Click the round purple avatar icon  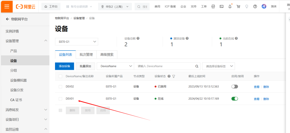click(264, 6)
